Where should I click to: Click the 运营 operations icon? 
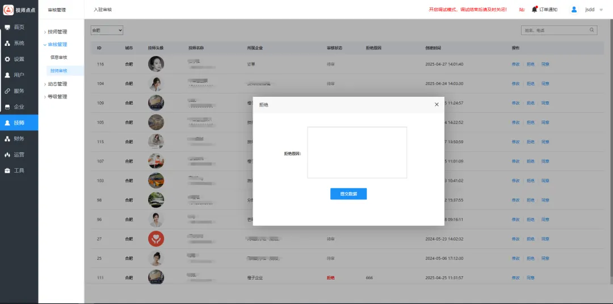(x=7, y=155)
